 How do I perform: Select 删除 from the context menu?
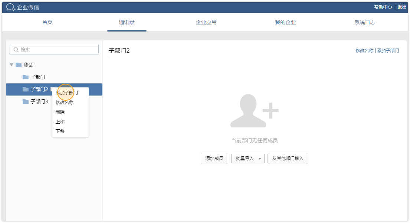coord(60,112)
